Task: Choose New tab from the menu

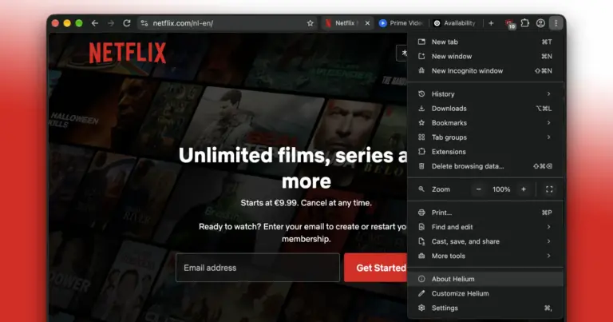Action: (485, 42)
